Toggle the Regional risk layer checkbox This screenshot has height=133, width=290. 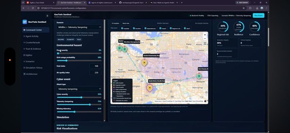click(x=171, y=29)
